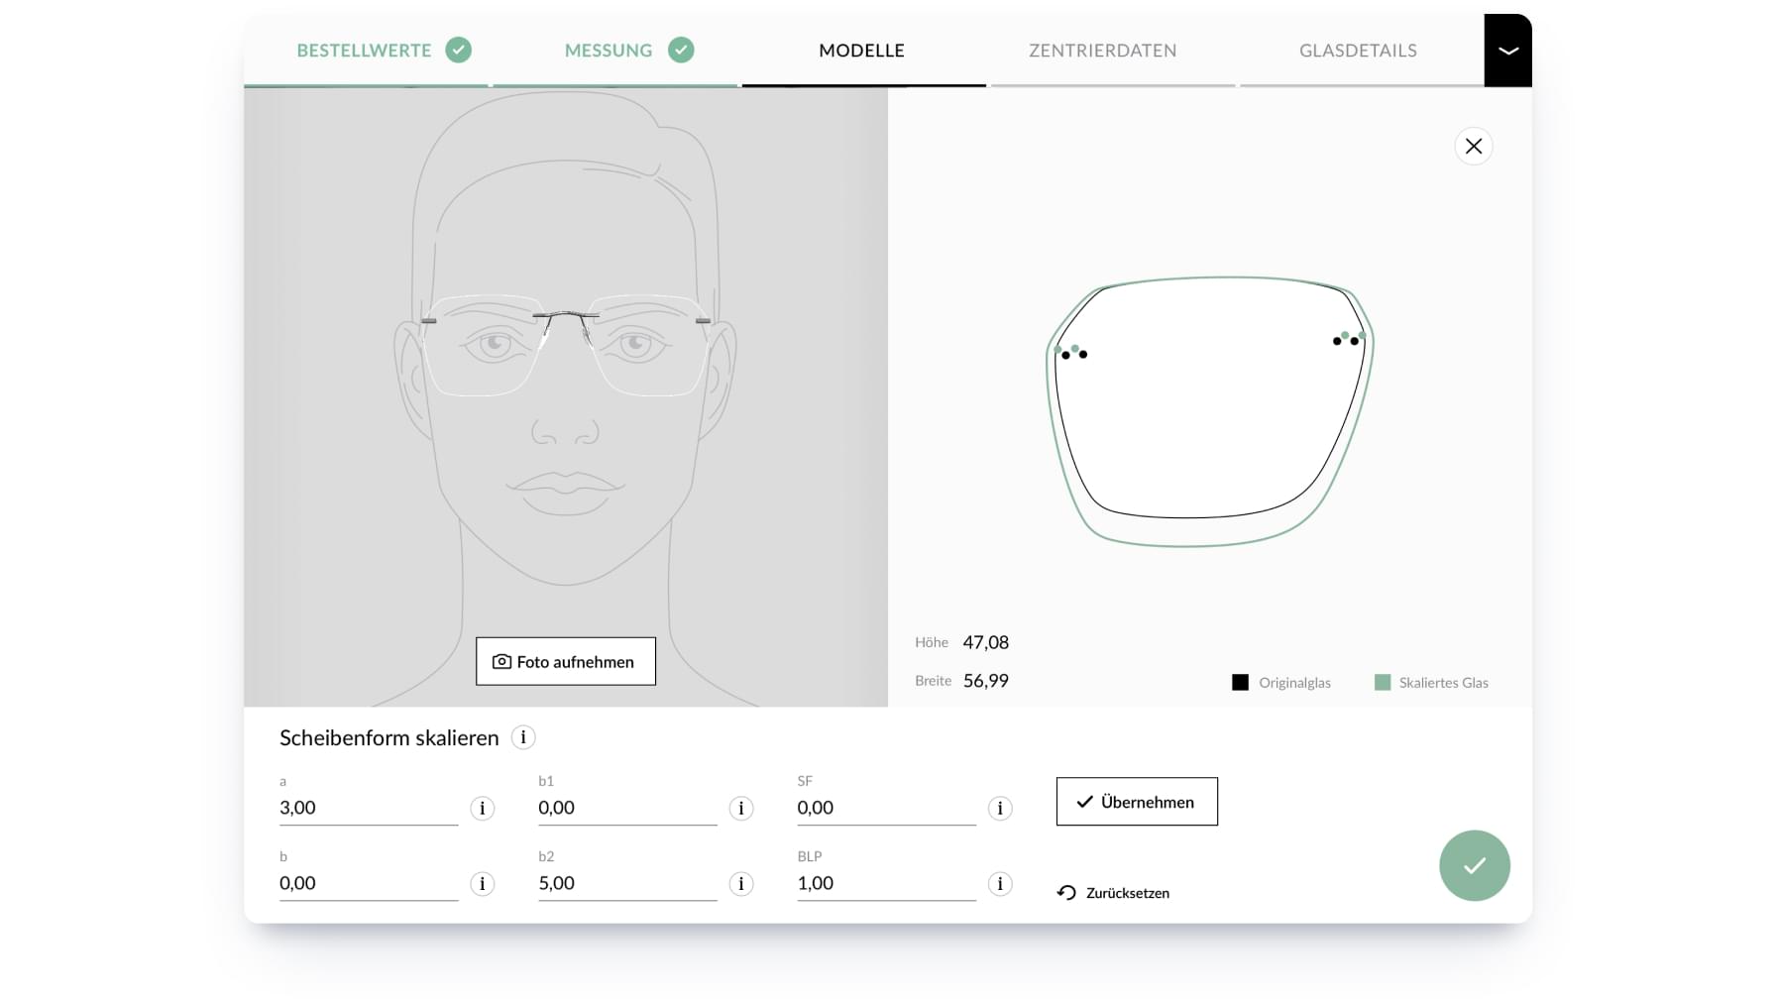Click Zurücksetzen to reset values

click(1126, 892)
